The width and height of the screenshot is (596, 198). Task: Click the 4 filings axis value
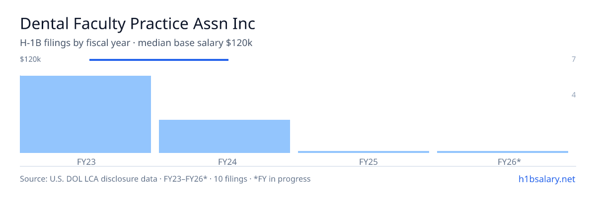click(x=574, y=95)
